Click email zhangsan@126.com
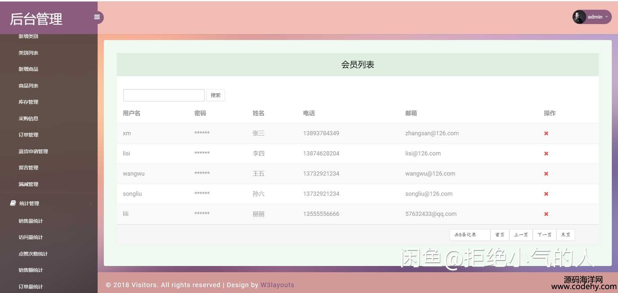This screenshot has height=293, width=618. coord(432,133)
